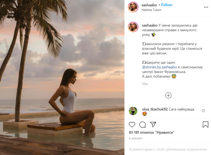Like olya_tkachuk92's comment
211x155 pixels.
tap(203, 111)
